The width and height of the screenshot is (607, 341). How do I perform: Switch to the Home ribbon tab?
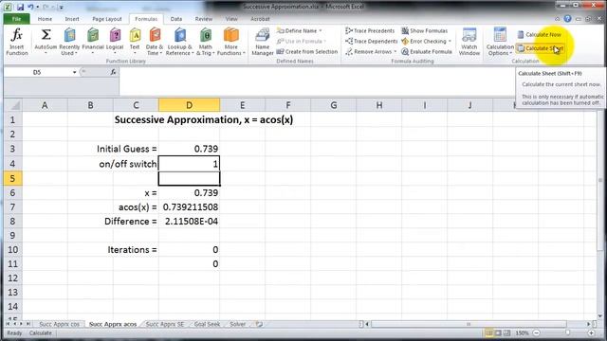pos(45,19)
